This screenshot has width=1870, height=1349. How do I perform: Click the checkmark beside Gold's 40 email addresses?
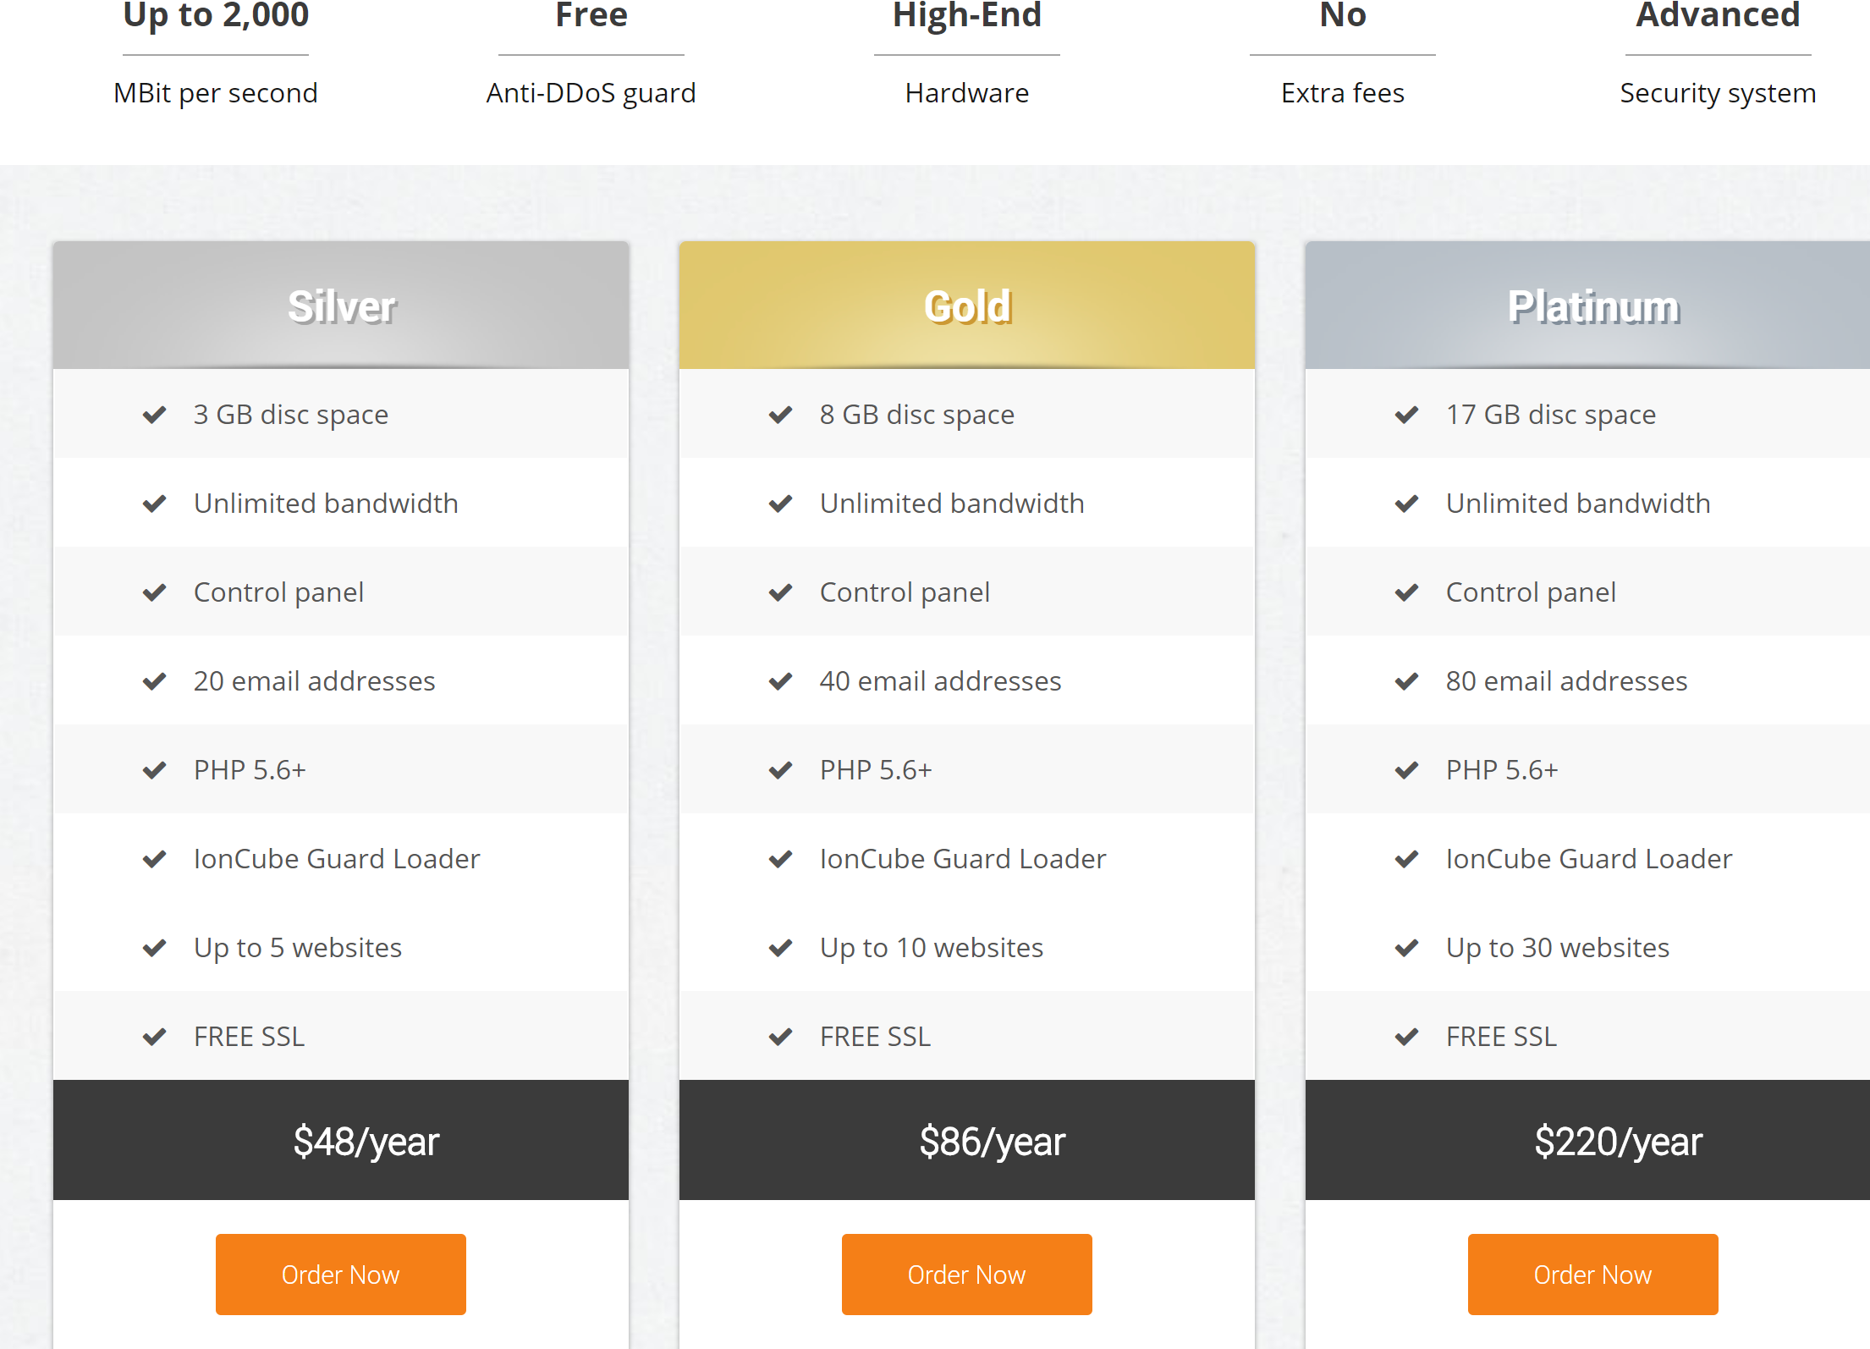[781, 680]
